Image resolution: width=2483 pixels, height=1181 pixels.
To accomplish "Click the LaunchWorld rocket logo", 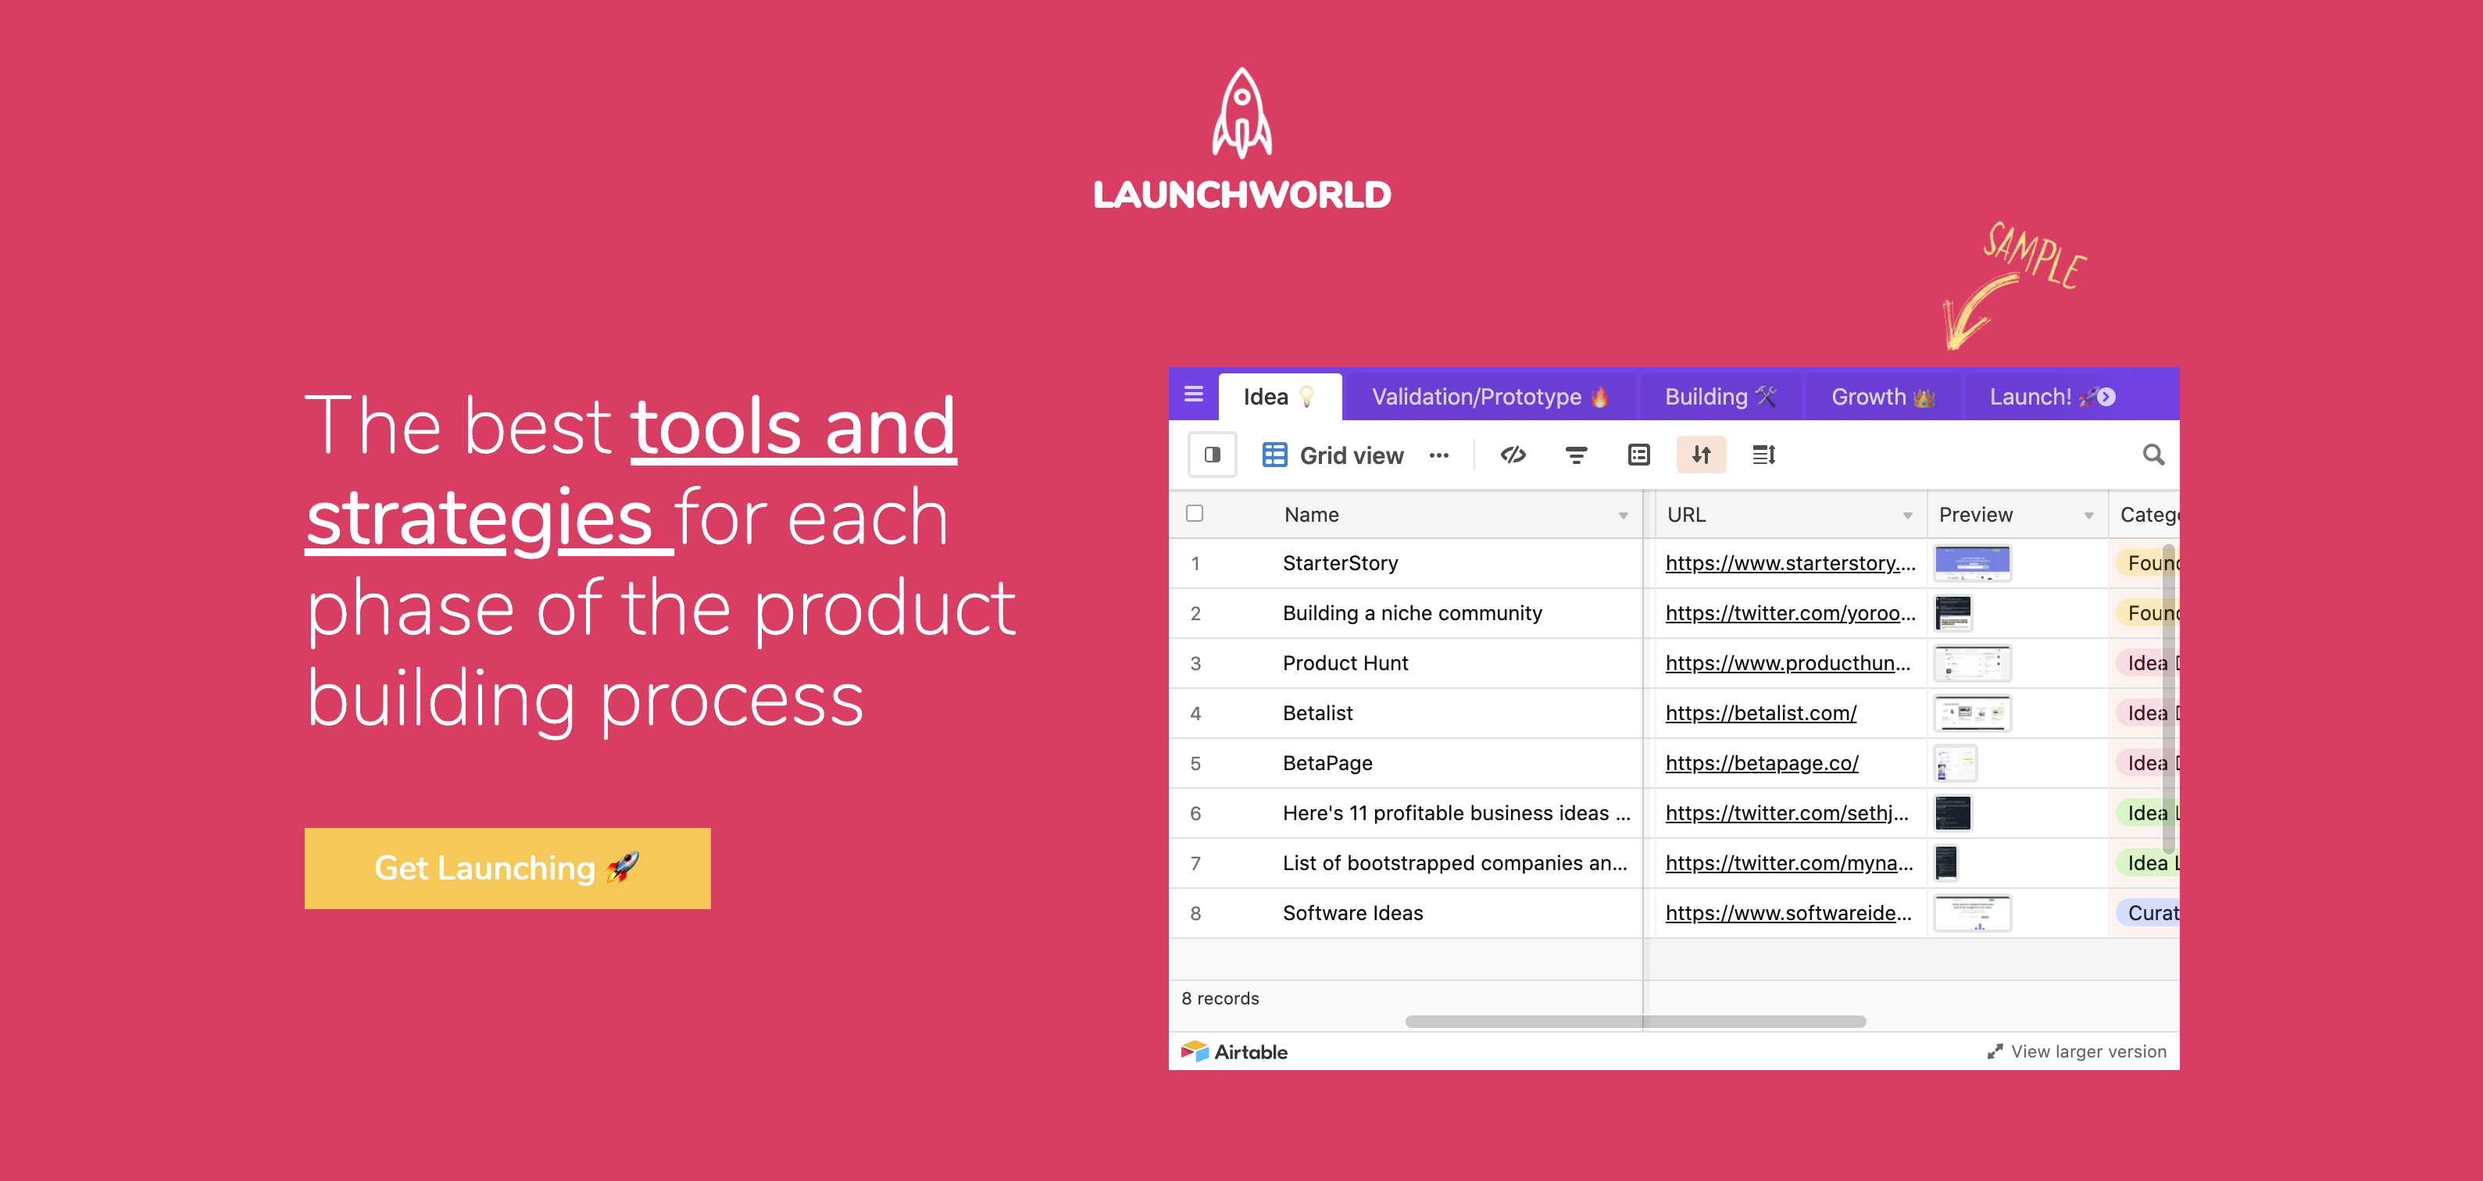I will click(1241, 137).
